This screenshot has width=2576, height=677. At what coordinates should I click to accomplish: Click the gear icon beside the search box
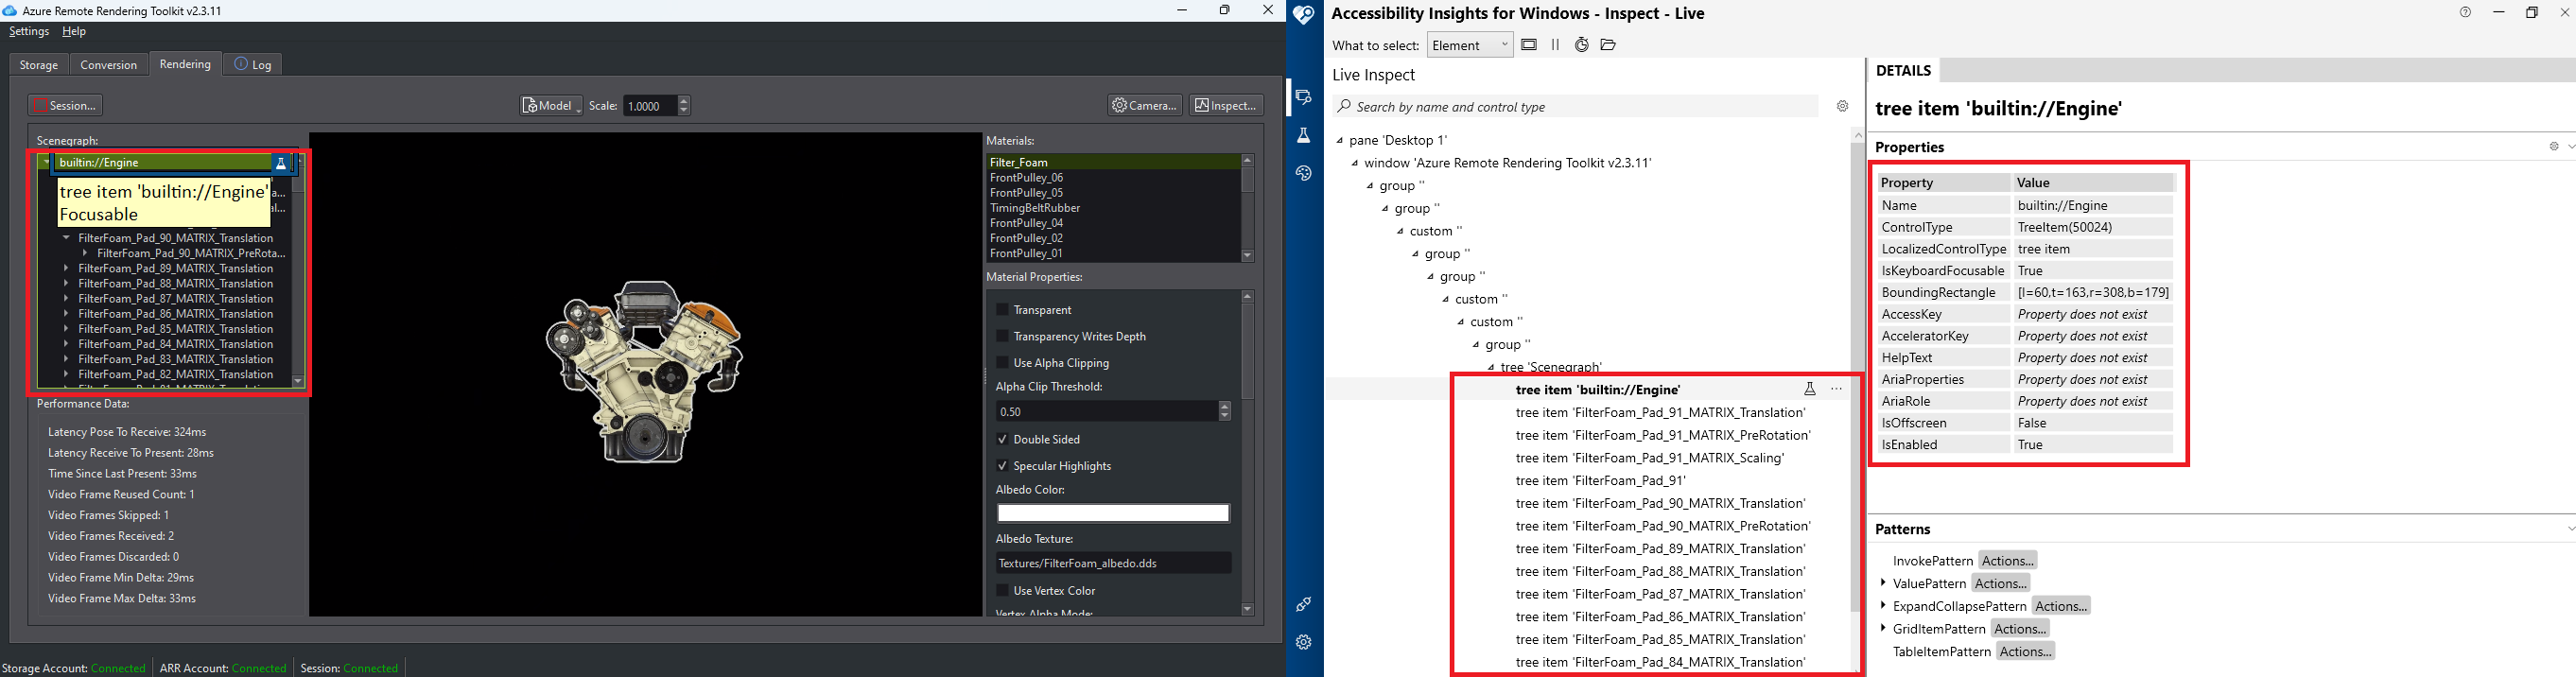pos(1842,106)
